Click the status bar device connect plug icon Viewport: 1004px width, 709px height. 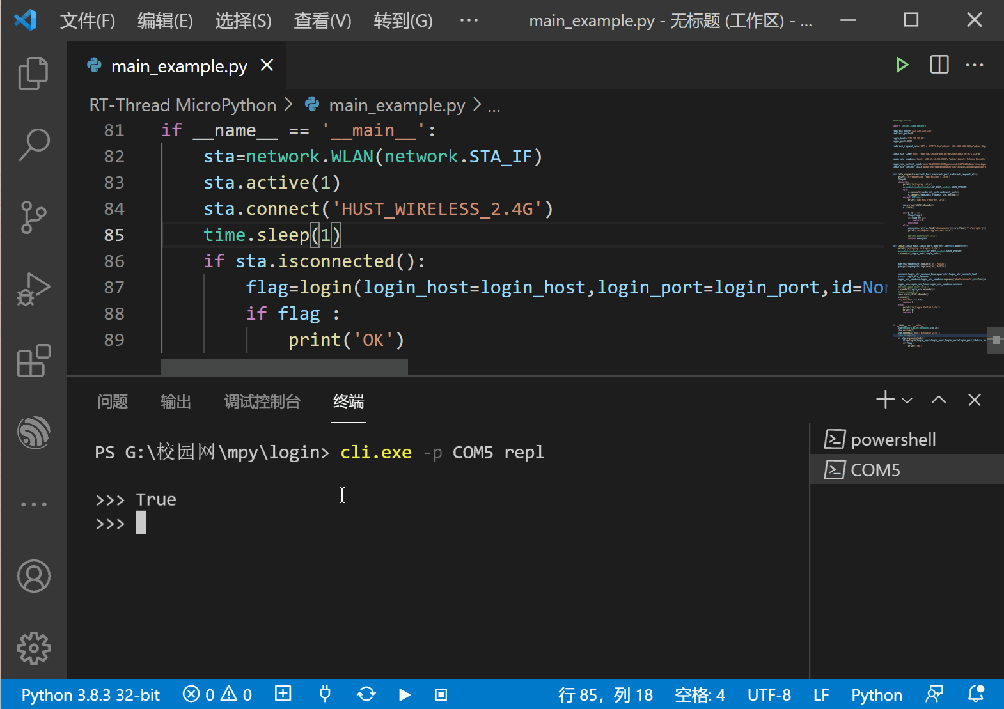(325, 694)
